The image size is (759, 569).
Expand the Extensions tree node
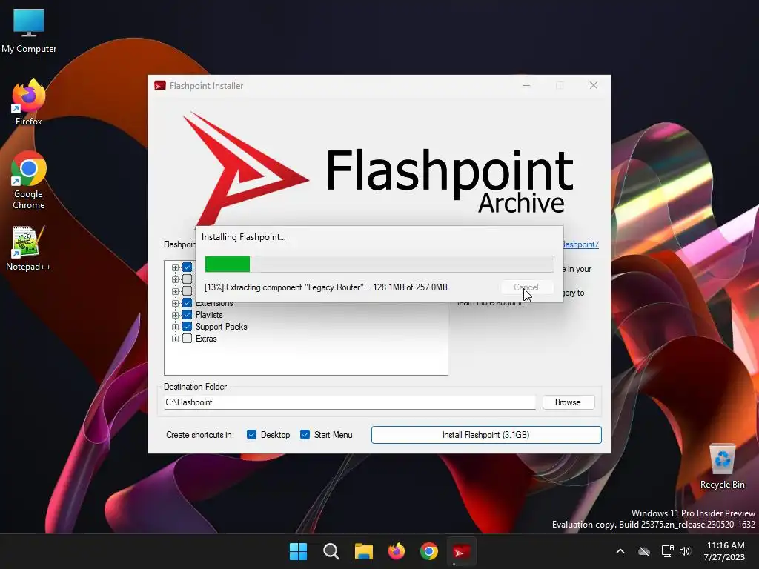175,303
